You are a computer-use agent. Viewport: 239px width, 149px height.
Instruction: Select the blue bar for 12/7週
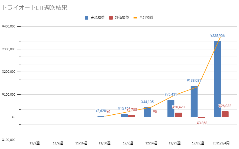tap(124, 116)
